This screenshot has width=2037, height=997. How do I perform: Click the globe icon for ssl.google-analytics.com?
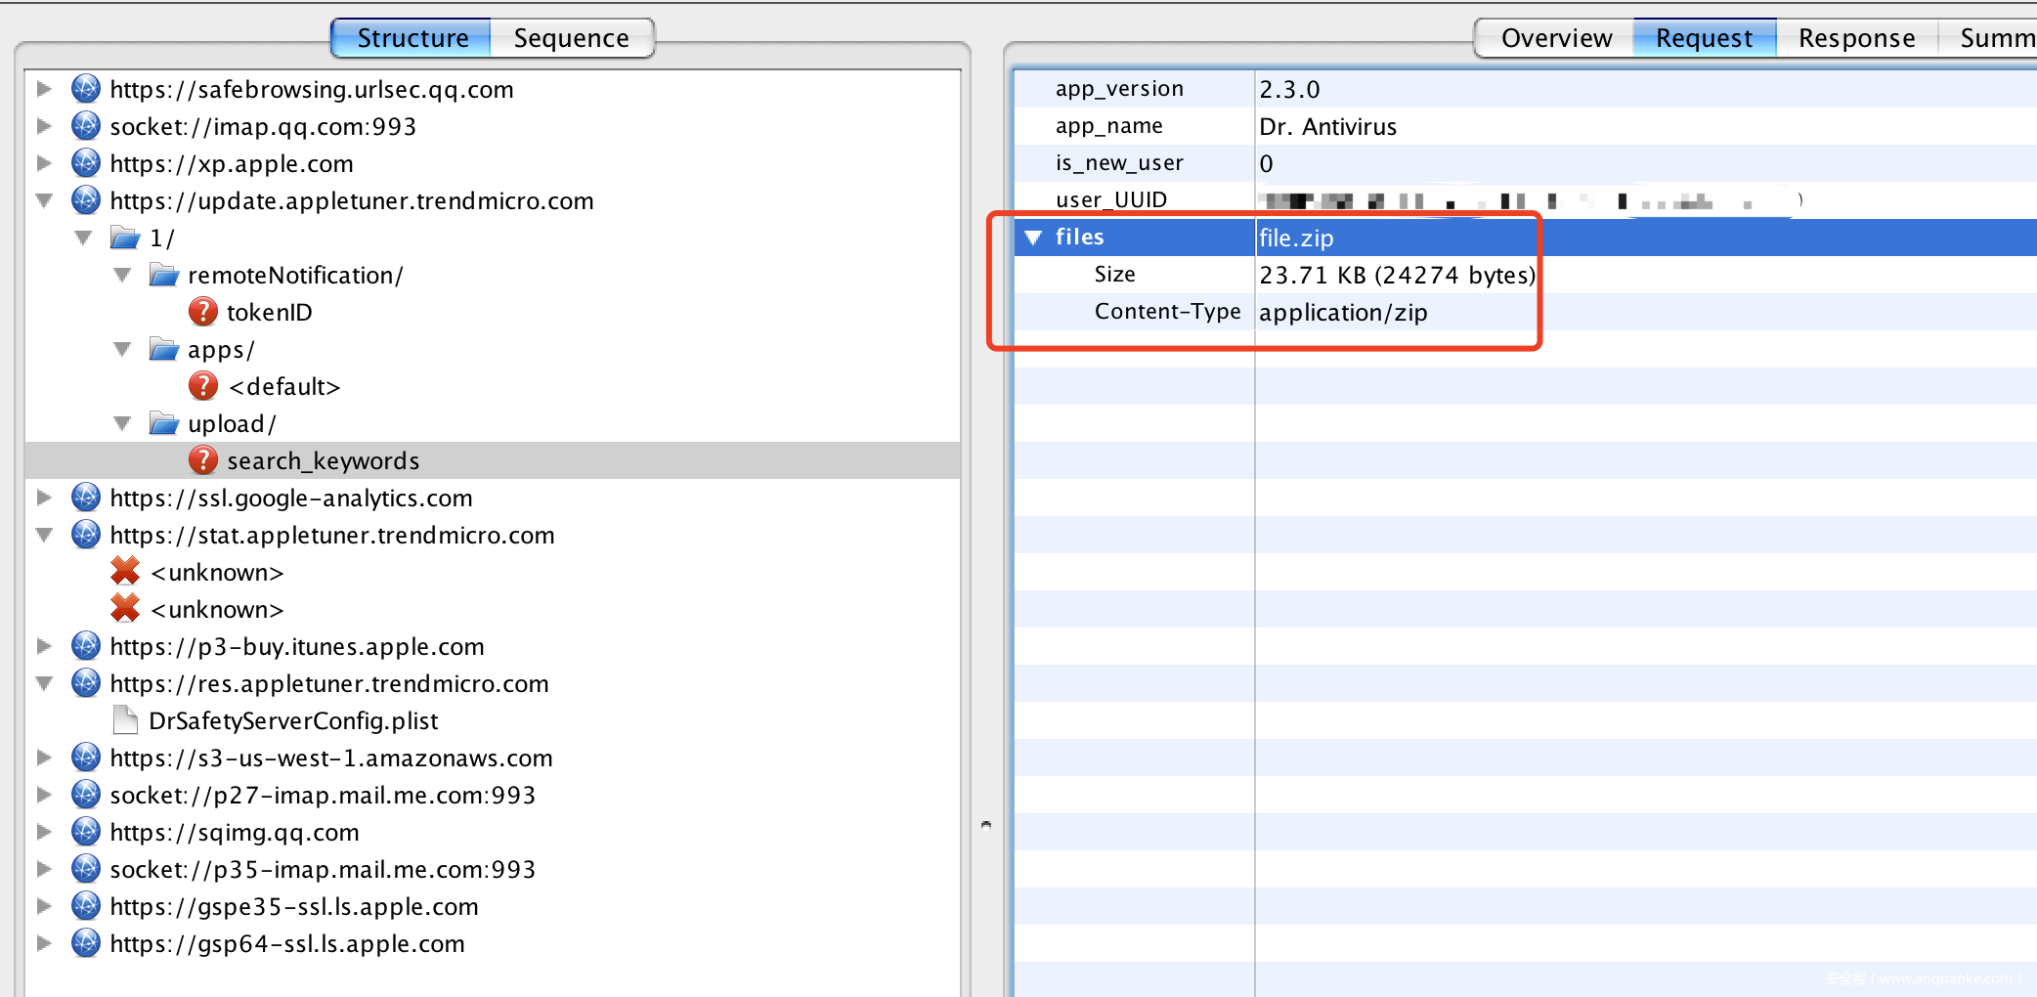coord(86,498)
